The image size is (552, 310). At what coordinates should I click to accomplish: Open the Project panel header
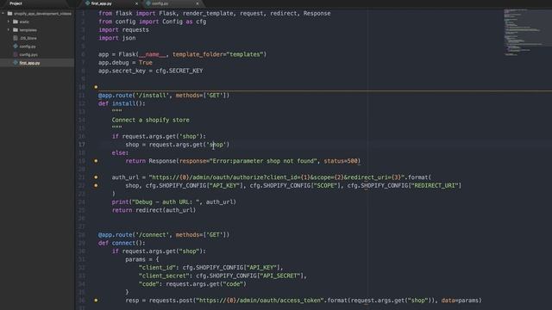tap(16, 3)
